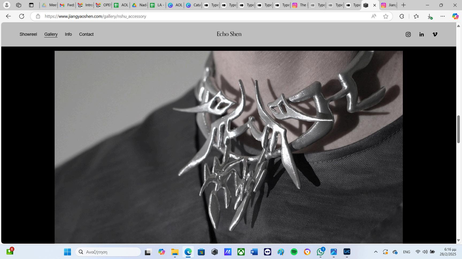Viewport: 462px width, 259px height.
Task: Switch to the 'Mee' Google Drive tab
Action: tap(49, 5)
